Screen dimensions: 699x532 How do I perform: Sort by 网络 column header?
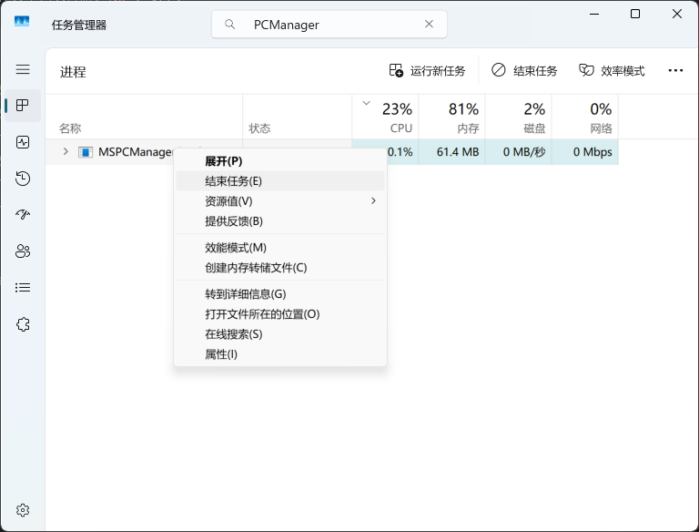(x=585, y=117)
